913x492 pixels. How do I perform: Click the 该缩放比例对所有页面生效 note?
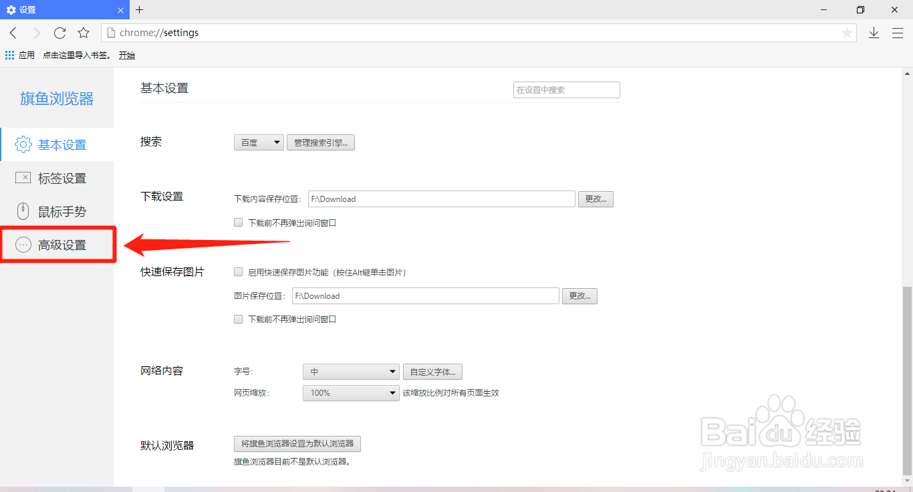click(450, 392)
